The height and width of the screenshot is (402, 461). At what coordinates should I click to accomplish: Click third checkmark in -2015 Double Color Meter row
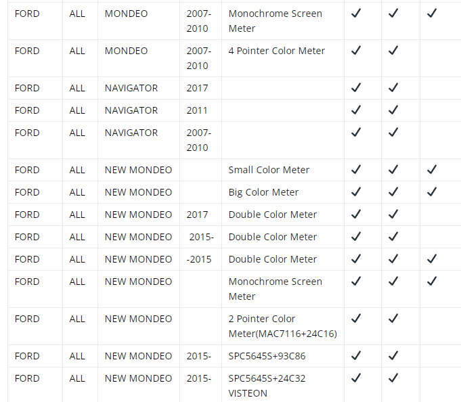(x=432, y=259)
